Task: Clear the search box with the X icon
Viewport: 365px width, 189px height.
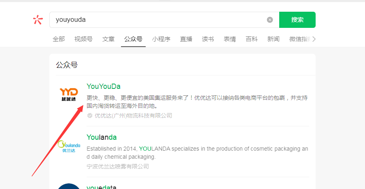Action: (270, 20)
